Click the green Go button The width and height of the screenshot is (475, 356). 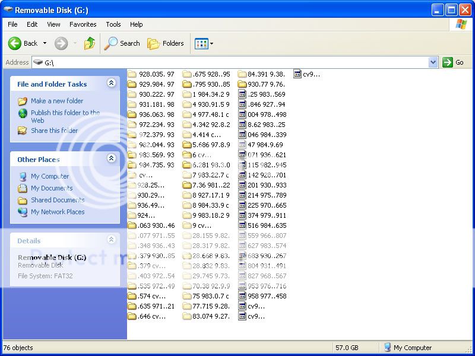pos(453,62)
